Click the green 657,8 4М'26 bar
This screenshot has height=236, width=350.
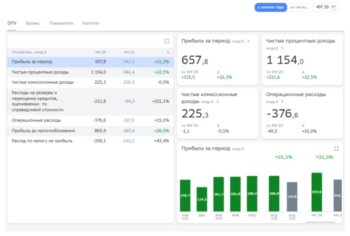coord(317,192)
